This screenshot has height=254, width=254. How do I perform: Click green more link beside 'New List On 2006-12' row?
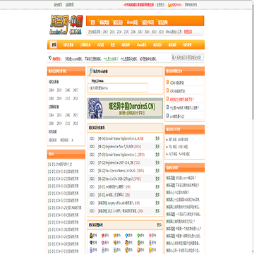tap(157, 179)
